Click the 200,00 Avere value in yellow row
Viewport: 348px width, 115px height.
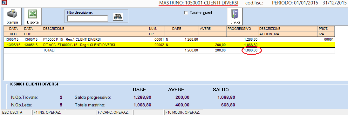point(220,45)
